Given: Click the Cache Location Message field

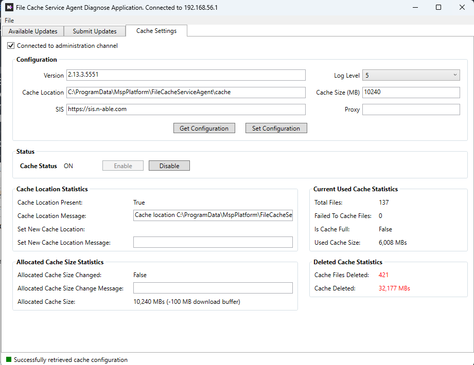Looking at the screenshot, I should (213, 215).
